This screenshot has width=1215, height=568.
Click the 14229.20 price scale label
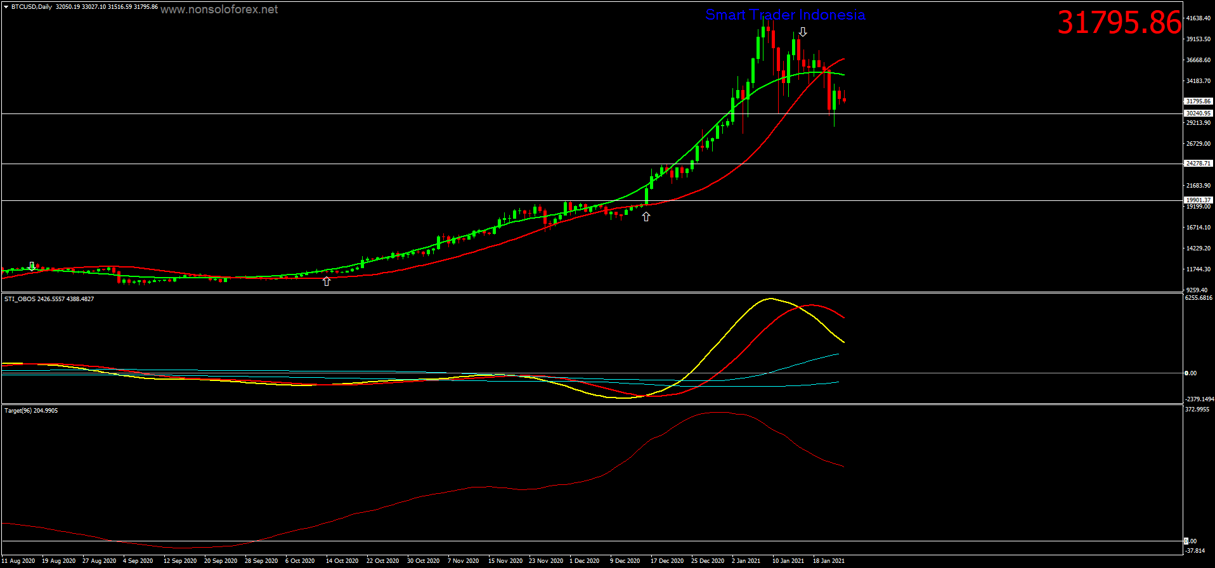point(1198,248)
